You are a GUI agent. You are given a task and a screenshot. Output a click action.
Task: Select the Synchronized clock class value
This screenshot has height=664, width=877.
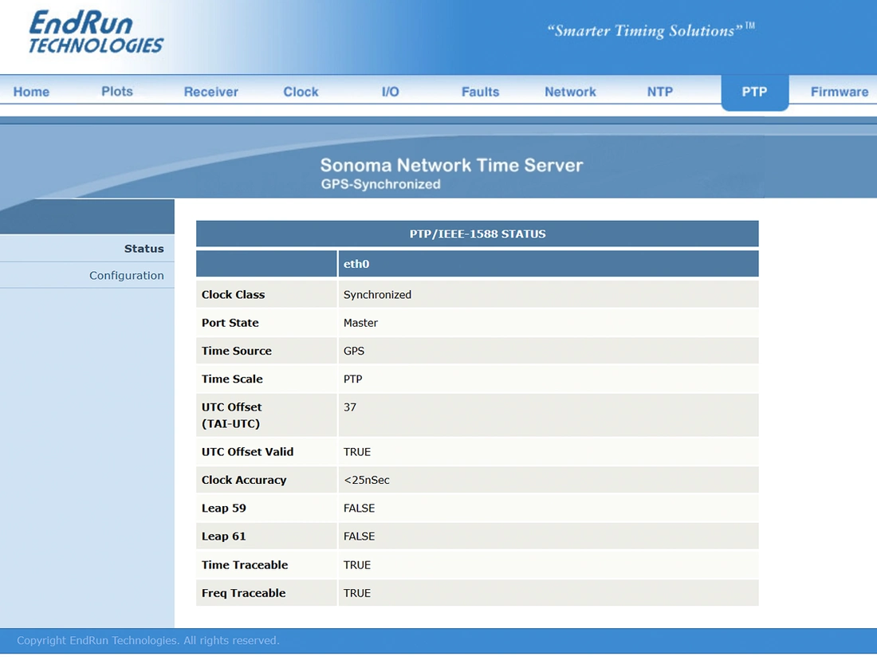(x=378, y=294)
